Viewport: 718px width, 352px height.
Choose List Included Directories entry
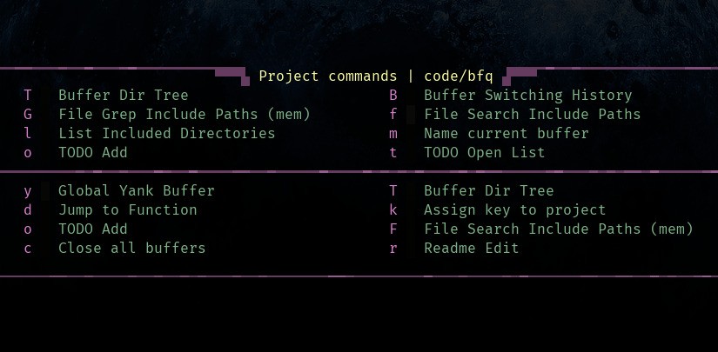pos(167,134)
